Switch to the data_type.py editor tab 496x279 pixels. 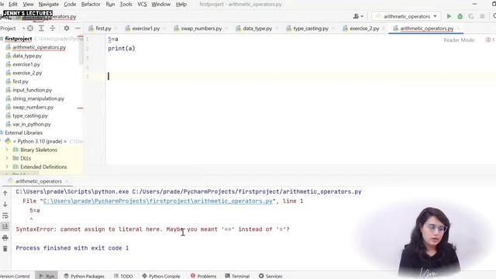pyautogui.click(x=257, y=28)
